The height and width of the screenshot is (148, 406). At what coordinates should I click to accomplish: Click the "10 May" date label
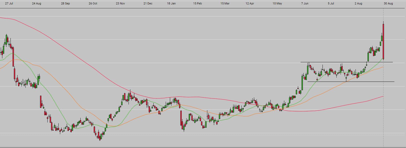click(277, 4)
